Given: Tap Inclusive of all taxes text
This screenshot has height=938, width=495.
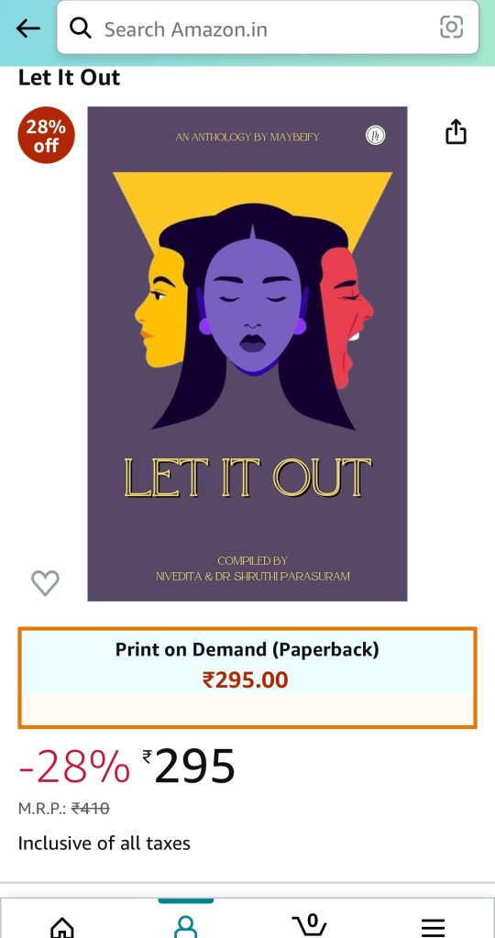Looking at the screenshot, I should coord(104,844).
